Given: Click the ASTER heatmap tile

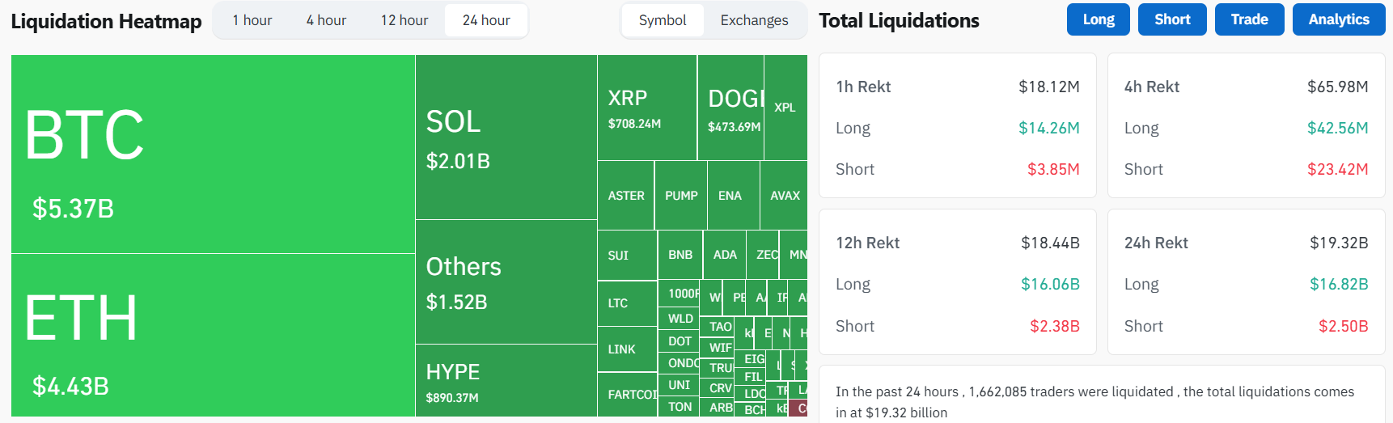Looking at the screenshot, I should pyautogui.click(x=625, y=196).
